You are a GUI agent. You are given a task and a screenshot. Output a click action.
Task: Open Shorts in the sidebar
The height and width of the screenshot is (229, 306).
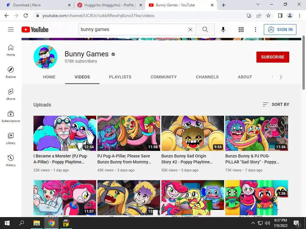tap(11, 95)
